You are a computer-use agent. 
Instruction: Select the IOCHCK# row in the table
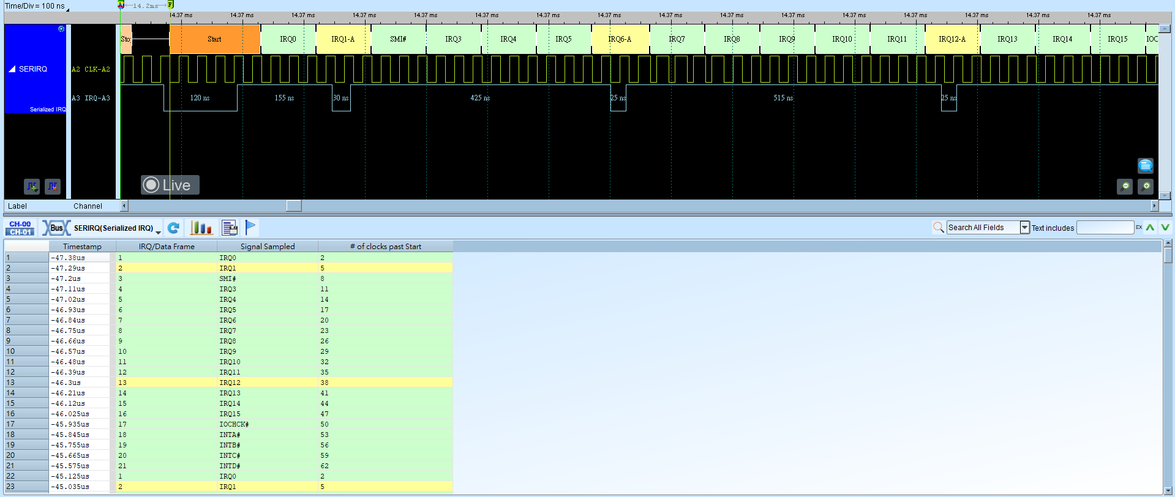228,424
